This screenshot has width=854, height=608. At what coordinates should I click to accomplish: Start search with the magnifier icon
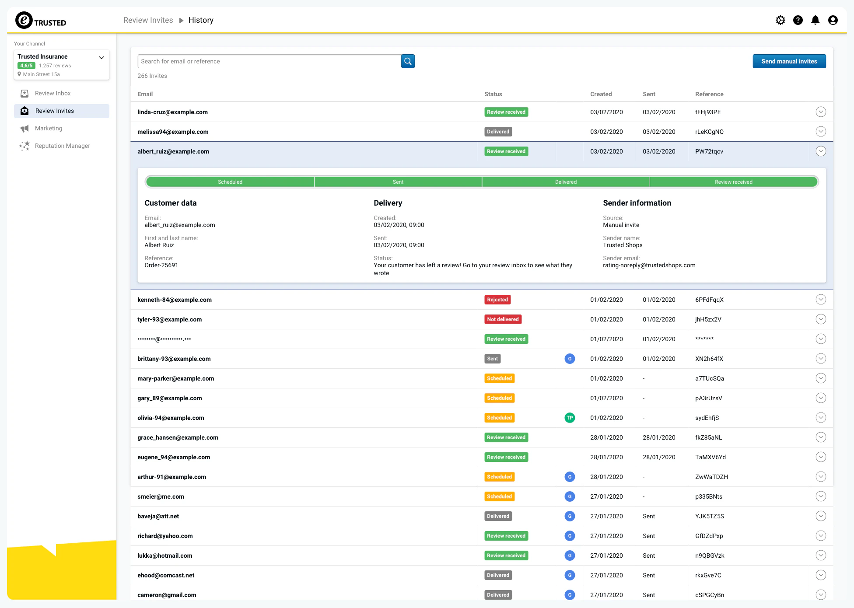point(408,61)
